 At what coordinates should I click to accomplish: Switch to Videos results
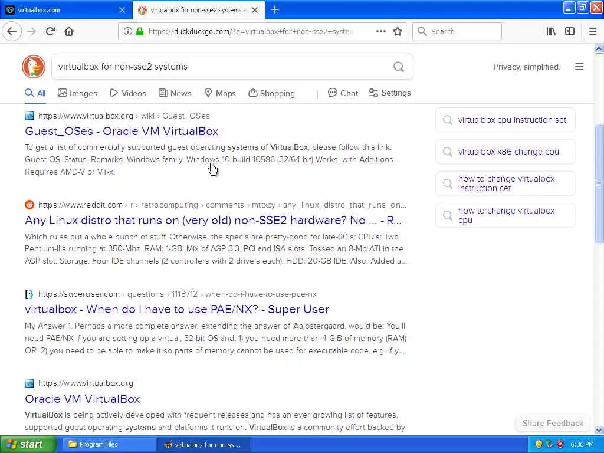coord(128,93)
